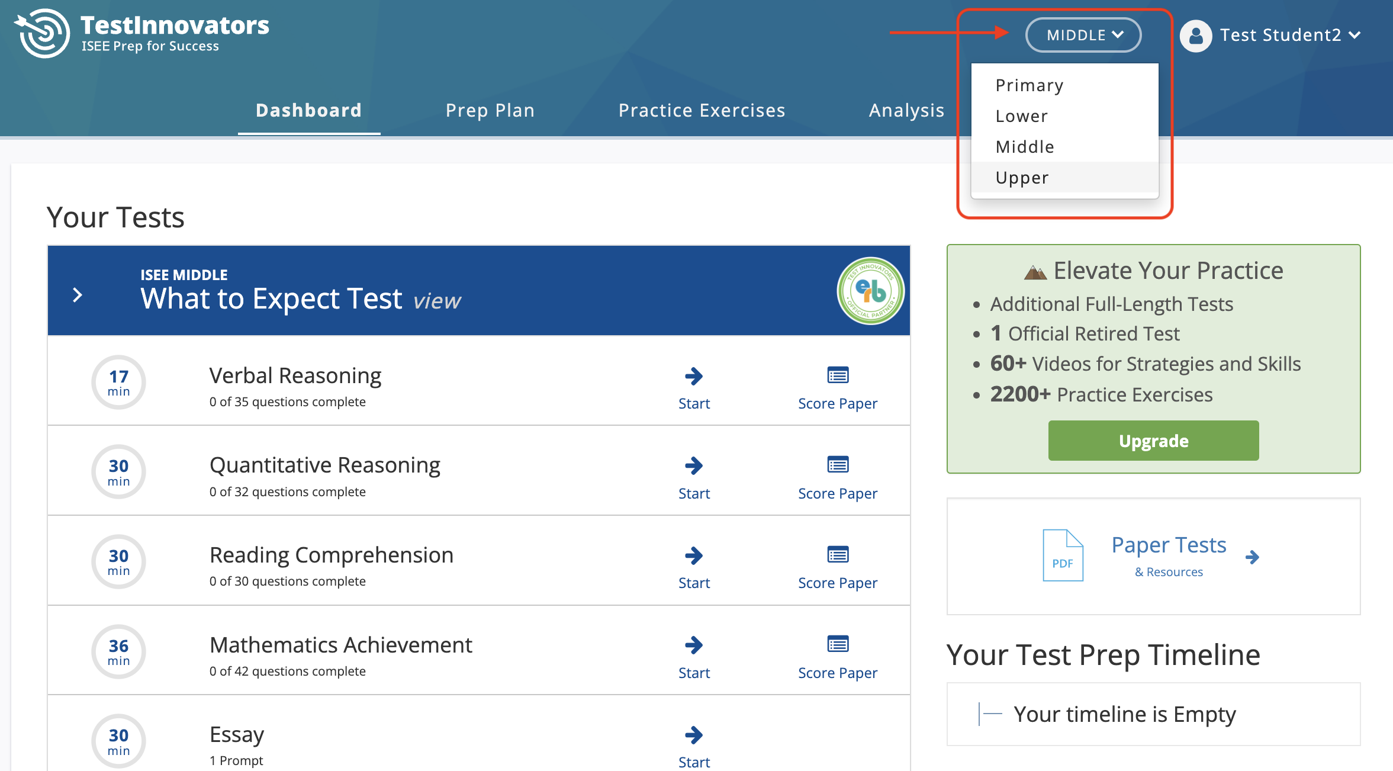Image resolution: width=1393 pixels, height=771 pixels.
Task: Open the Practice Exercises tab
Action: point(702,110)
